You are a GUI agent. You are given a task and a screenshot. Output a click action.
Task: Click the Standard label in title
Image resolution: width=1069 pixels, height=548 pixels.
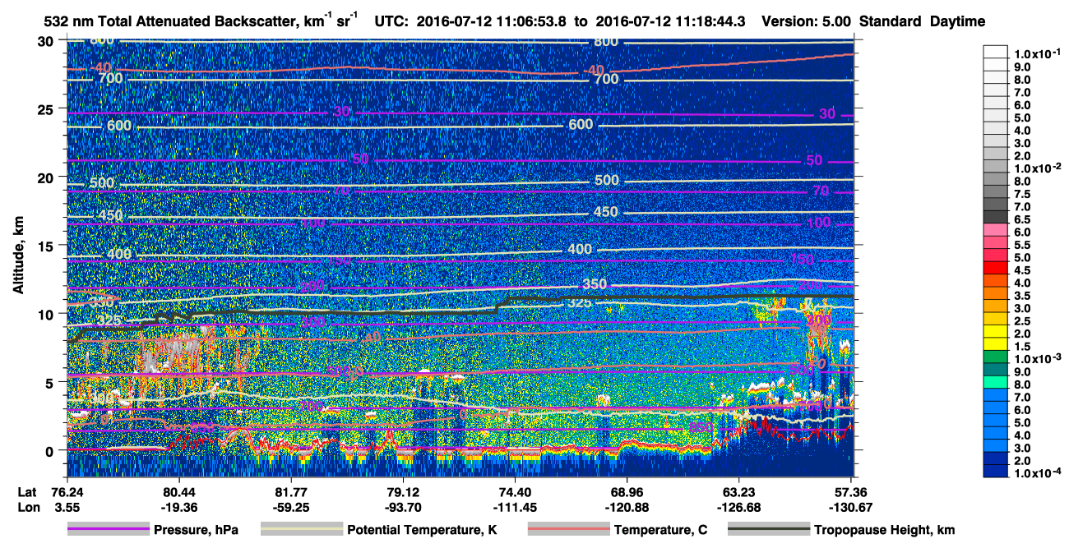pyautogui.click(x=889, y=21)
